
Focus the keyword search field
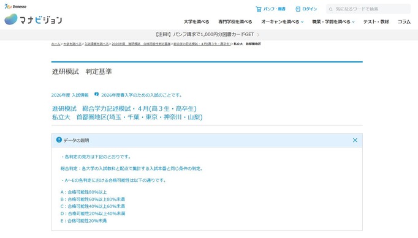click(x=368, y=9)
